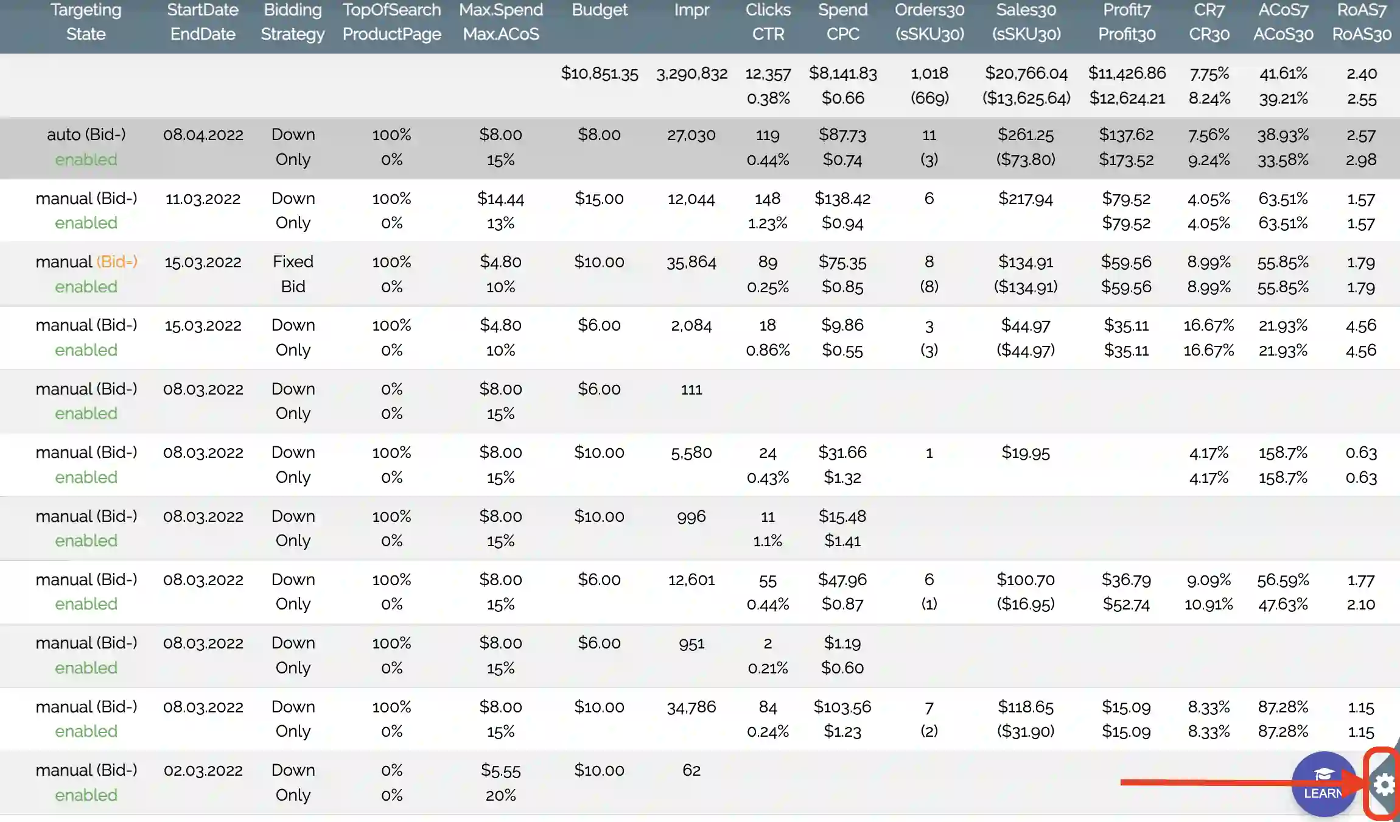Screen dimensions: 1400x822
Task: Click the auto (Bid-) campaign name
Action: point(87,135)
